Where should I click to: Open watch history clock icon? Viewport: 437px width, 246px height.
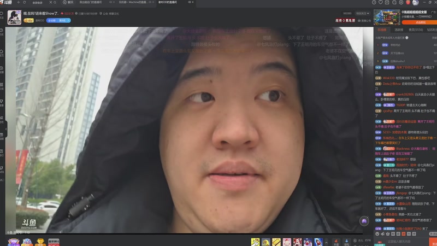pyautogui.click(x=374, y=2)
